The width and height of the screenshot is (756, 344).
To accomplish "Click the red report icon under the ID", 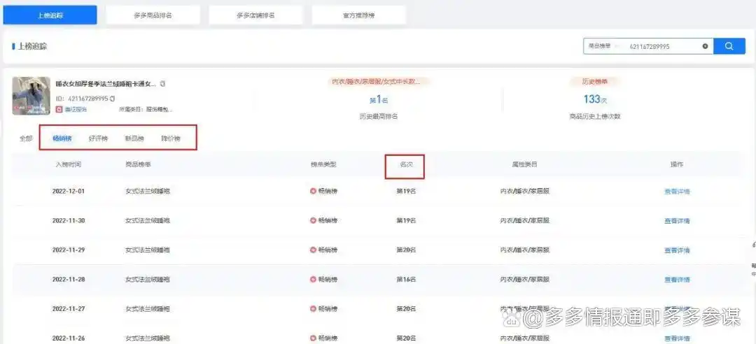I will click(x=59, y=109).
